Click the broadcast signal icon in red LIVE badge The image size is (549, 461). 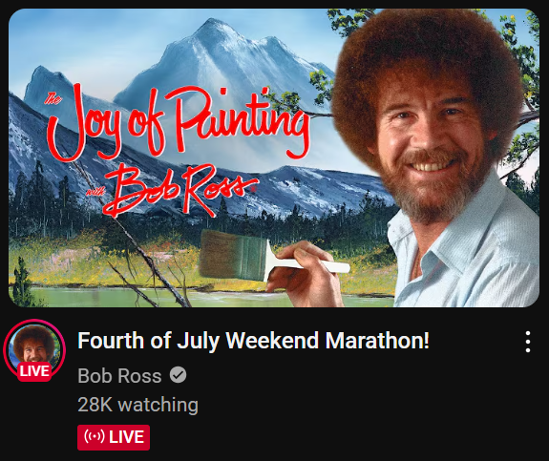coord(94,437)
